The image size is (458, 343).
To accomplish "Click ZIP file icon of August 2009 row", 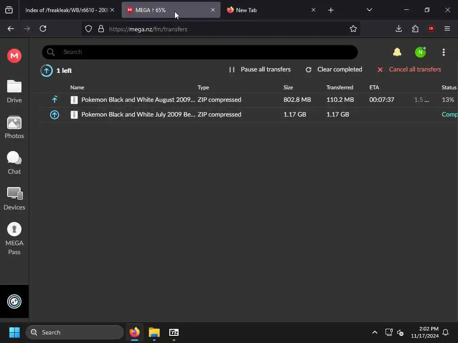I will [x=74, y=100].
